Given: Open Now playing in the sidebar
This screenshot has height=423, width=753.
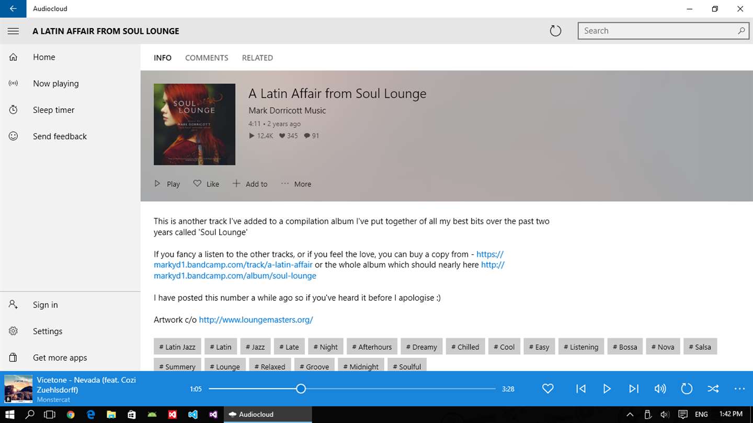Looking at the screenshot, I should [70, 84].
